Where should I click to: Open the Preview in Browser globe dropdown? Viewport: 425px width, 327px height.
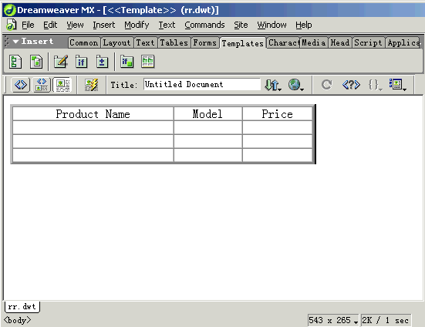tap(295, 85)
